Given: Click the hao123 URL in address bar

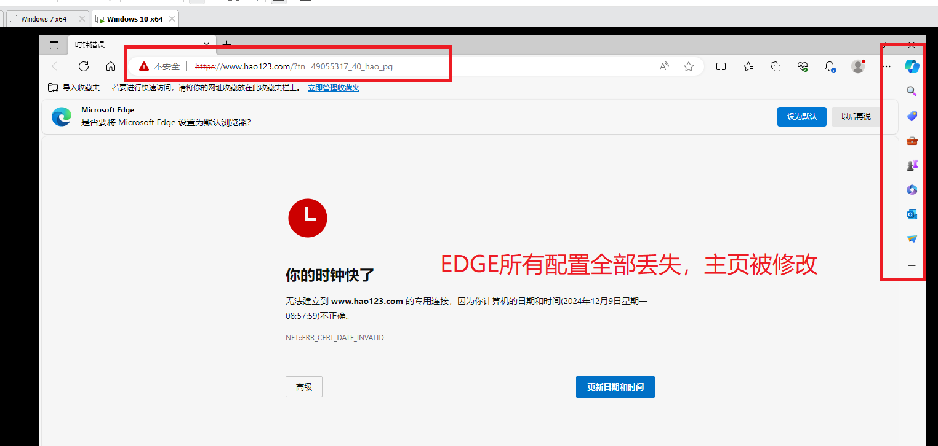Looking at the screenshot, I should click(294, 66).
